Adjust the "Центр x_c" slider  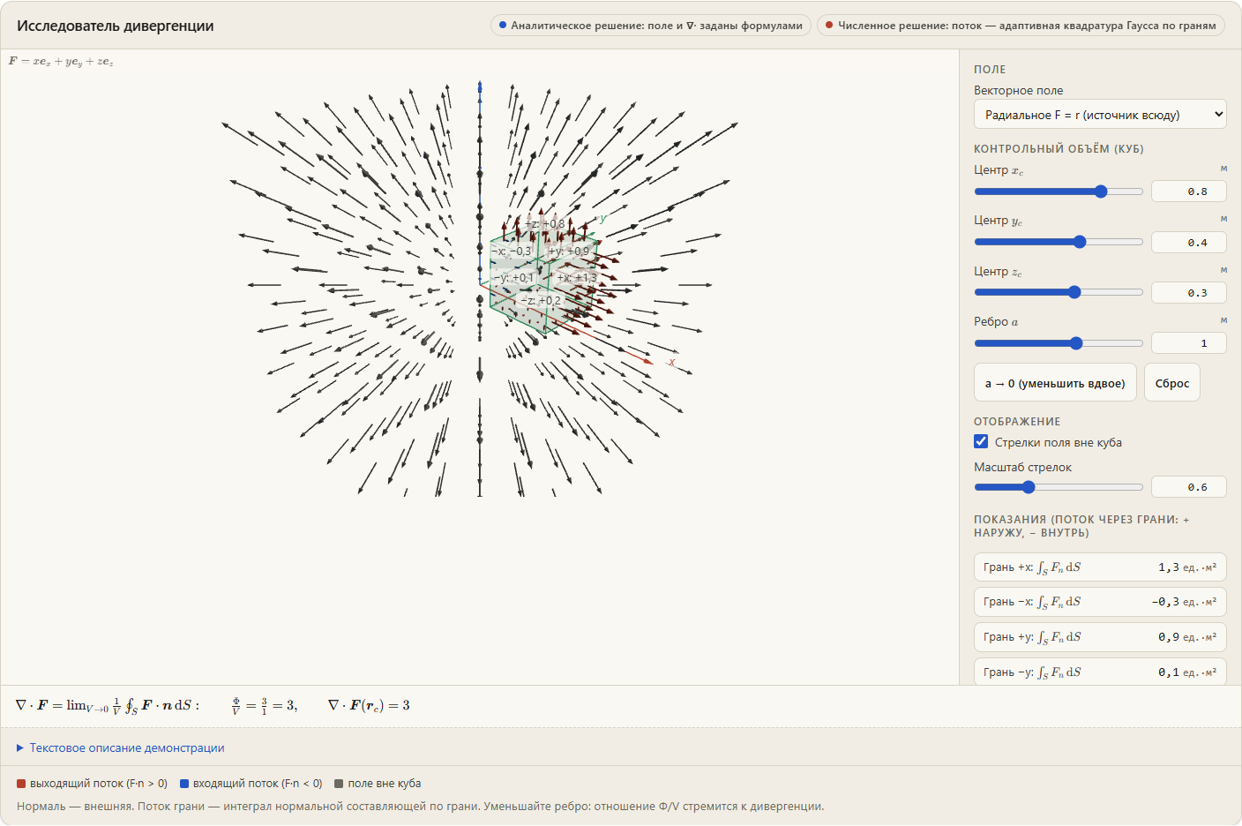point(1059,191)
